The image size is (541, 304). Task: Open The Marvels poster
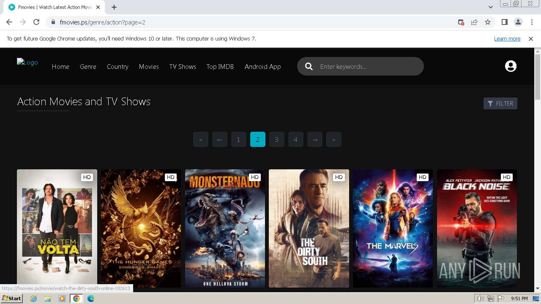(393, 228)
